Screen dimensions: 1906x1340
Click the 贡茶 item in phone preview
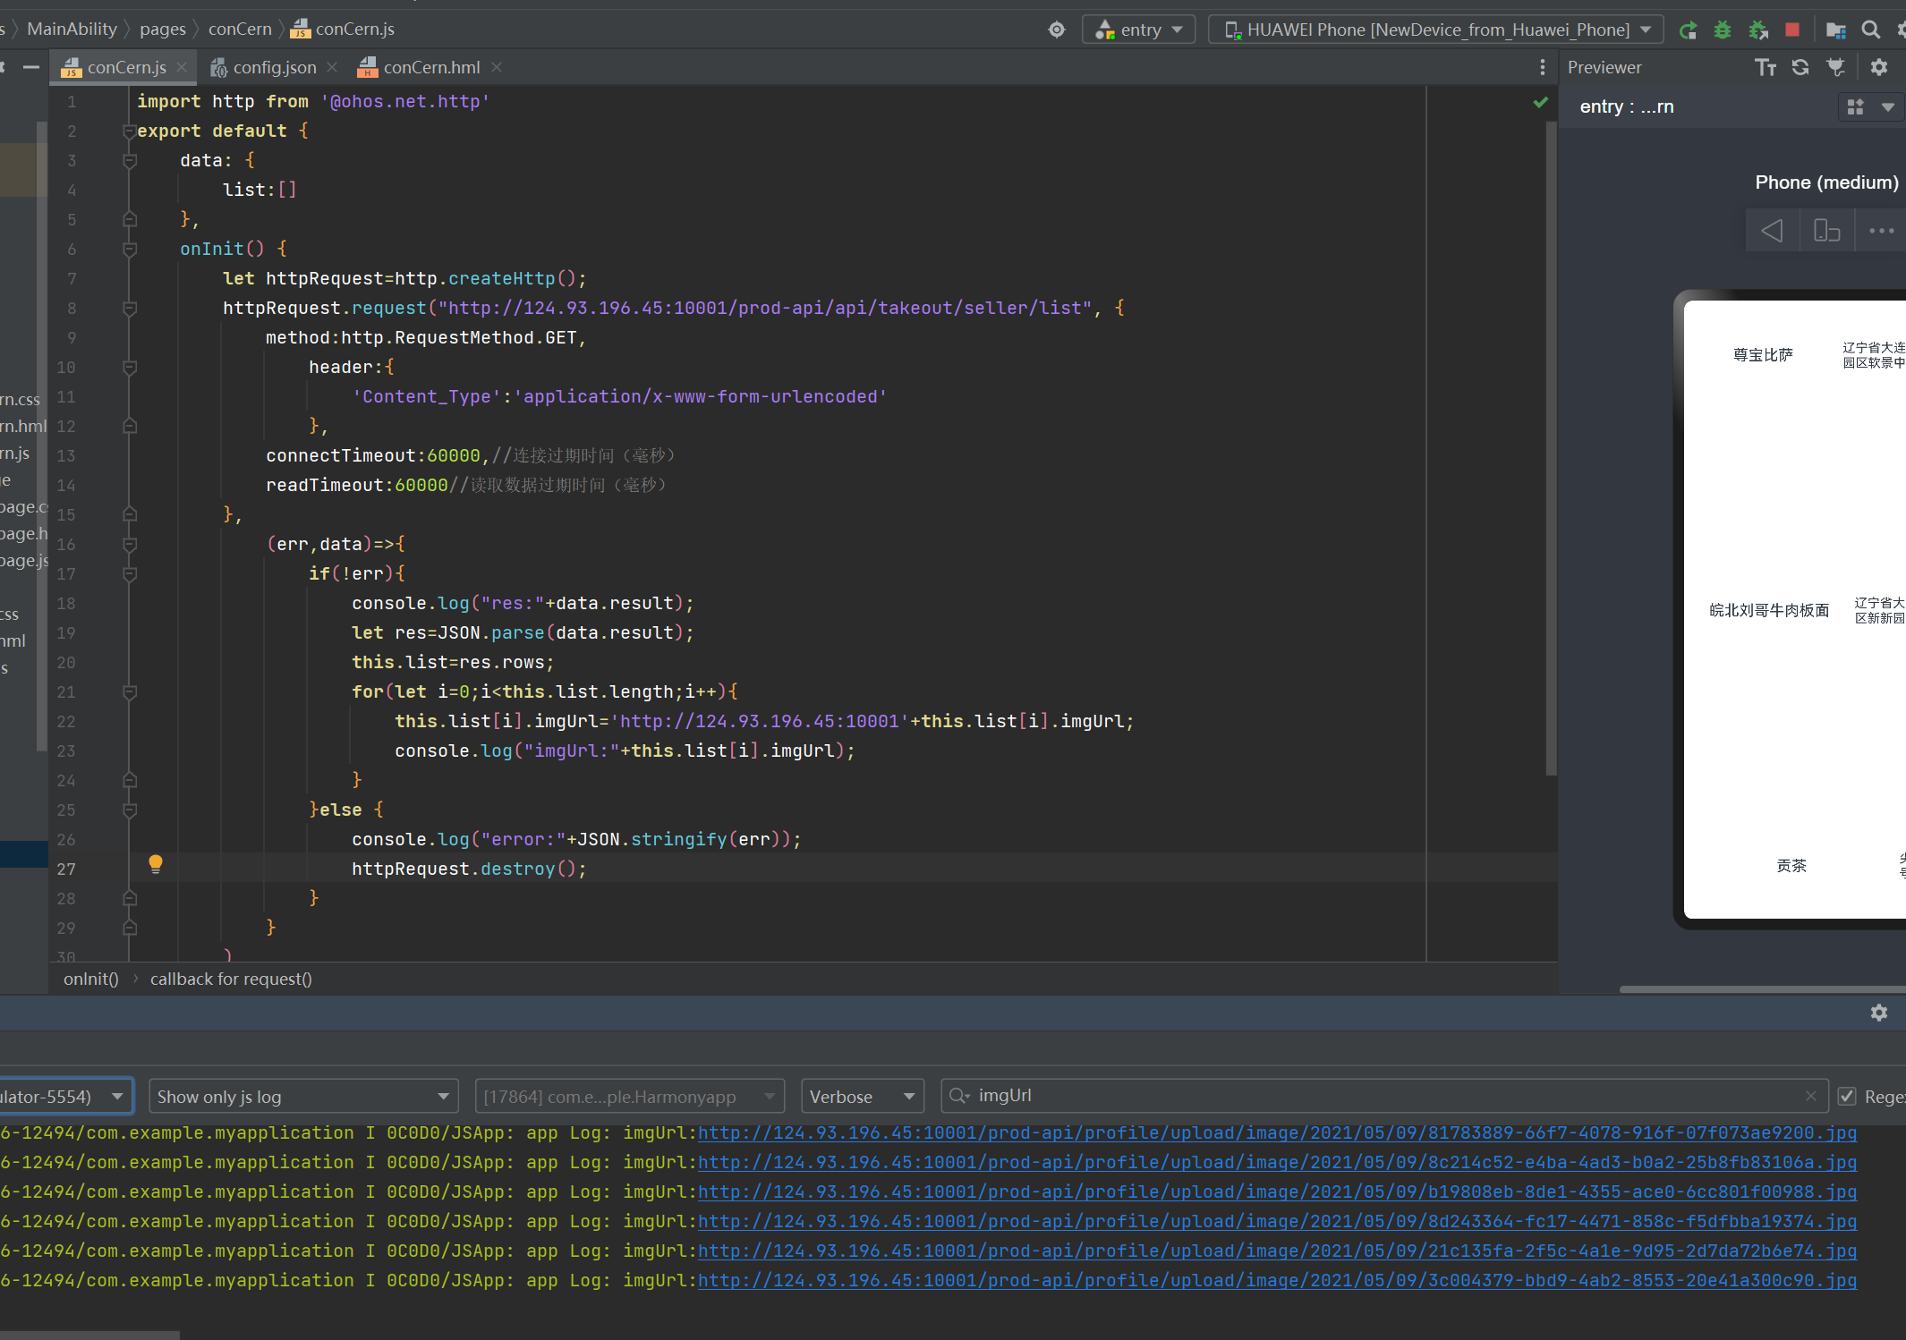1791,865
